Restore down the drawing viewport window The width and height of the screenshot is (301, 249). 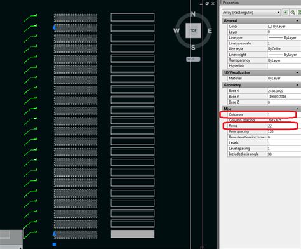207,4
